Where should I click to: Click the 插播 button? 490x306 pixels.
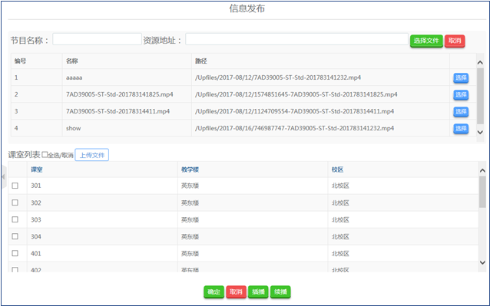tap(258, 292)
